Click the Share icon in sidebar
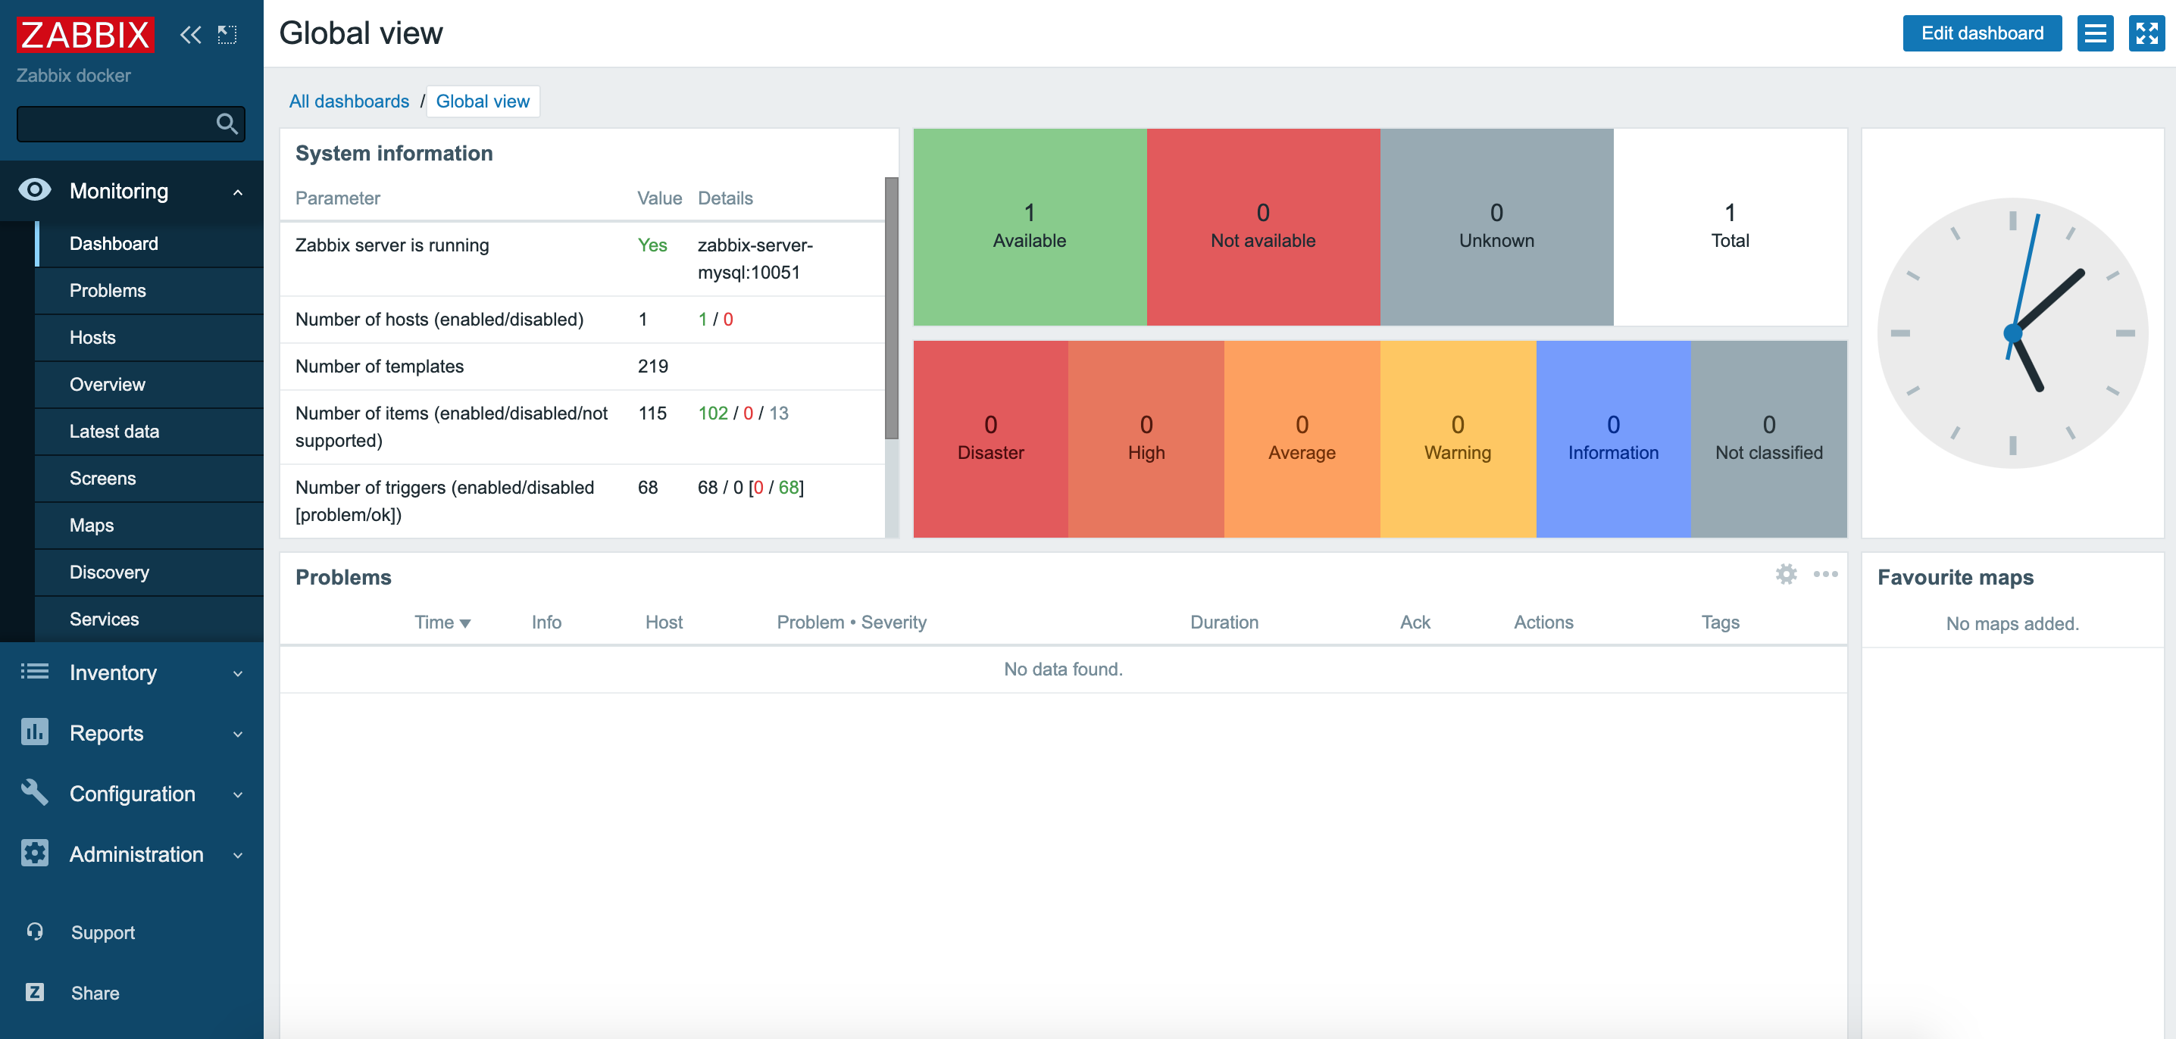Screen dimensions: 2176x1039 tap(34, 993)
